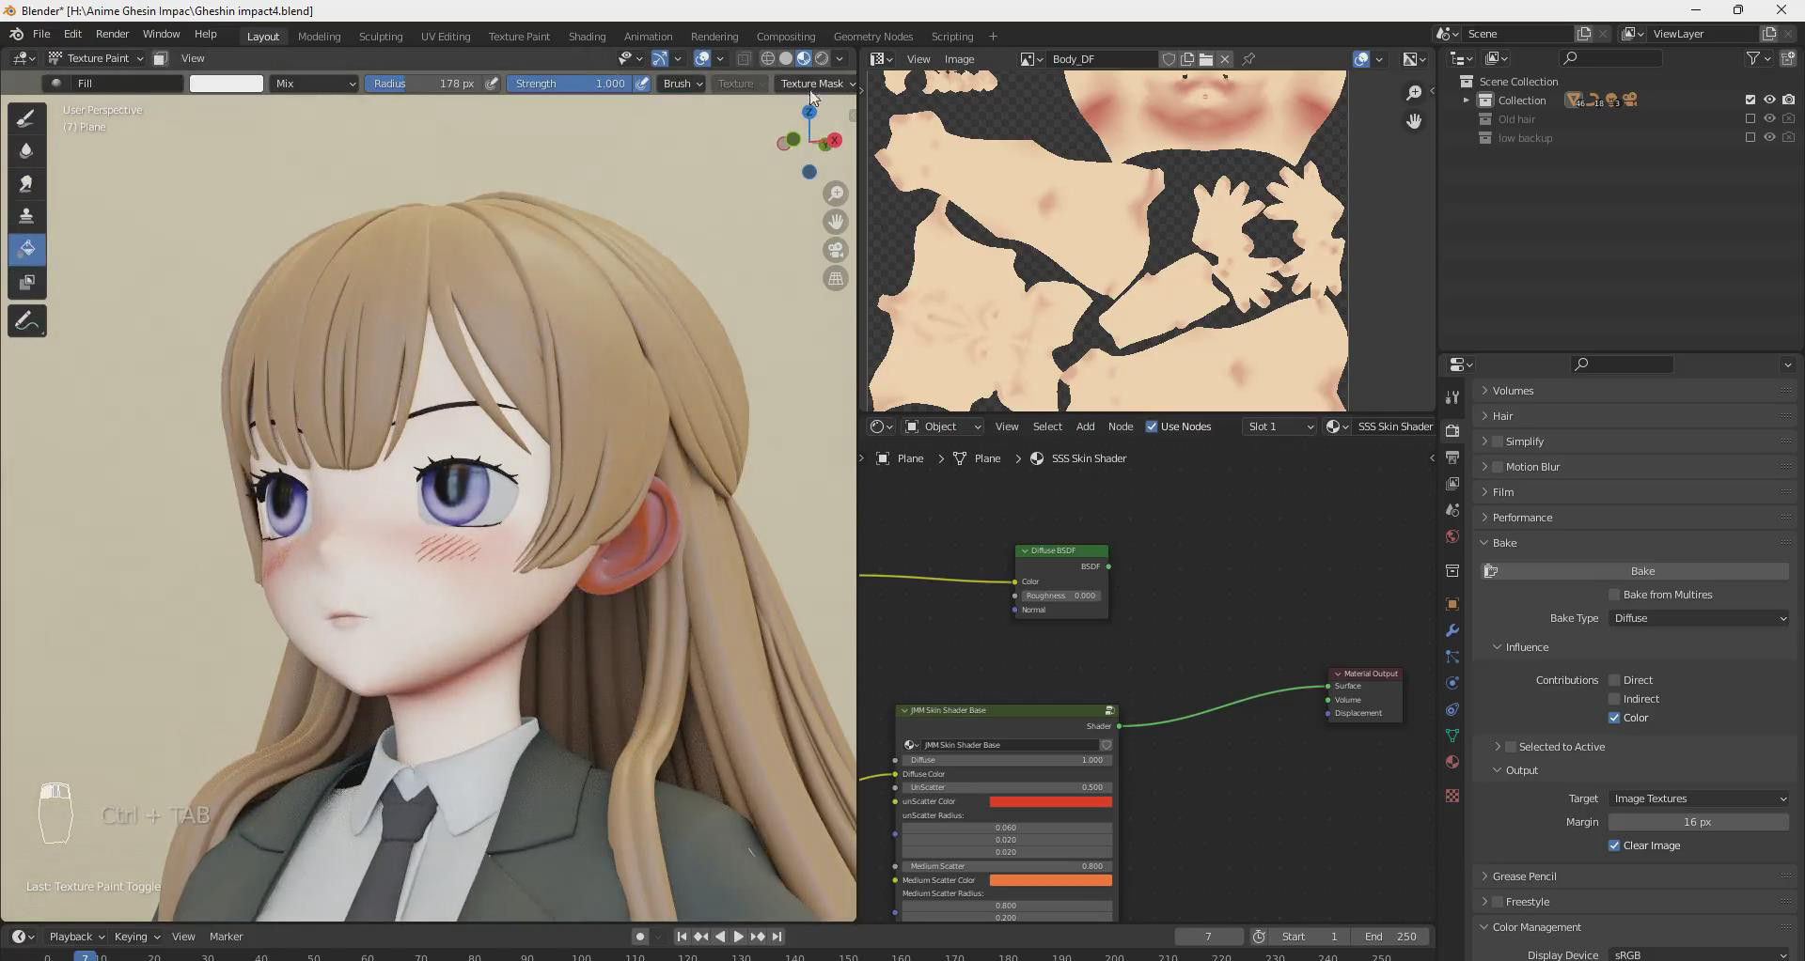1805x961 pixels.
Task: Select the Mask tool
Action: 26,283
